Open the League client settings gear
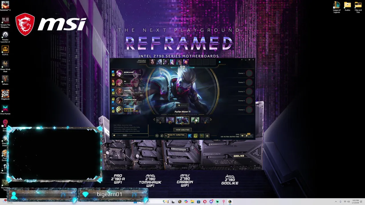 click(x=249, y=60)
